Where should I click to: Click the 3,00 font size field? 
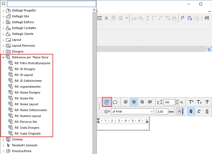click(x=162, y=112)
